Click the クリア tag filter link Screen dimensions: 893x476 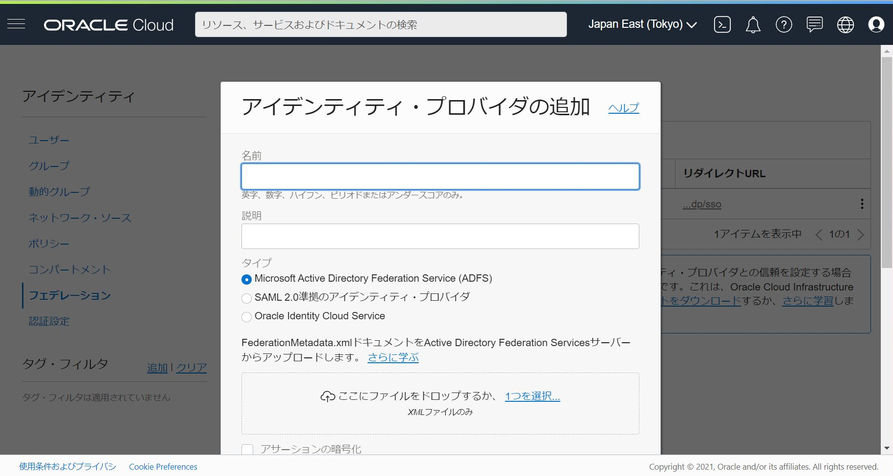191,368
